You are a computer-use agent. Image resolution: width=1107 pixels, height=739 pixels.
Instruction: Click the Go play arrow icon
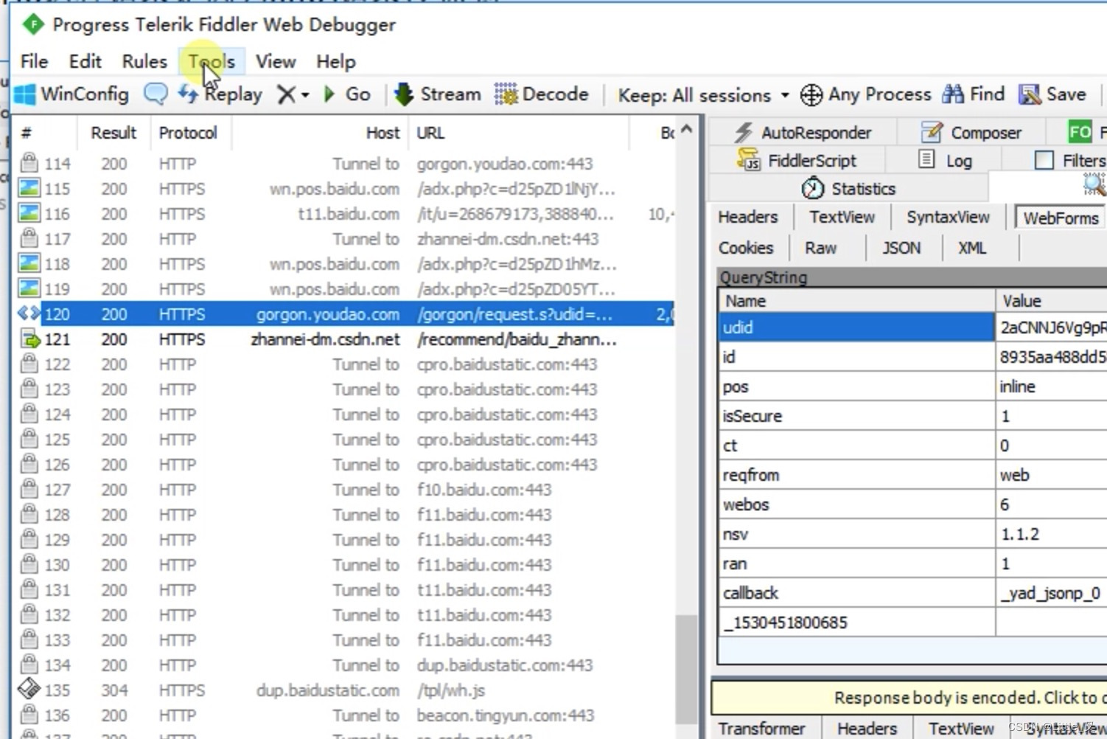[x=329, y=94]
